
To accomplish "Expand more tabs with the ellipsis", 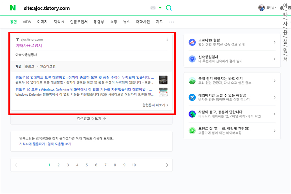I will pyautogui.click(x=171, y=22).
